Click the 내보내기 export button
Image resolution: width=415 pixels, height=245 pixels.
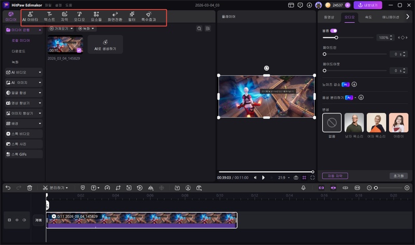[368, 5]
